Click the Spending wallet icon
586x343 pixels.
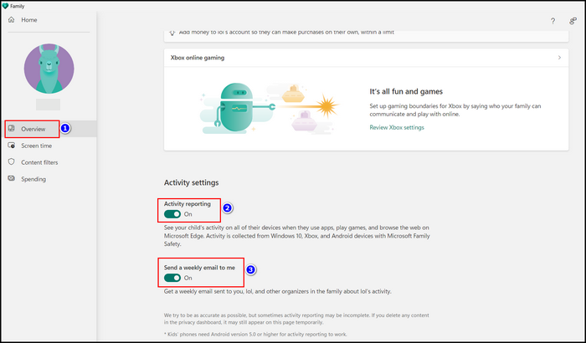tap(12, 178)
